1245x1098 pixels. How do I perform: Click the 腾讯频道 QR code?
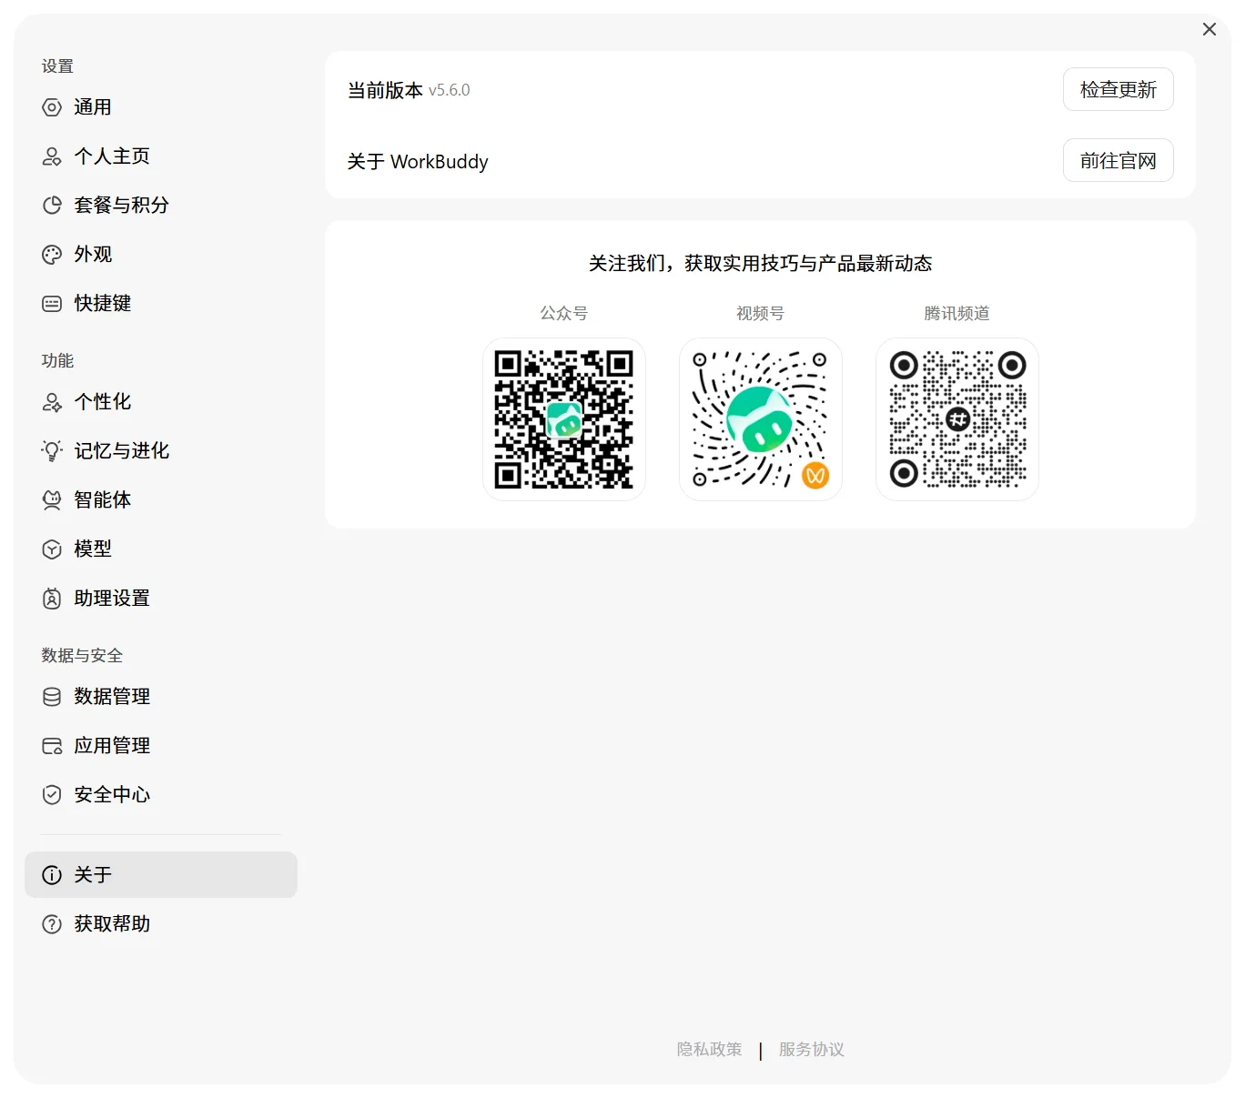click(x=957, y=419)
